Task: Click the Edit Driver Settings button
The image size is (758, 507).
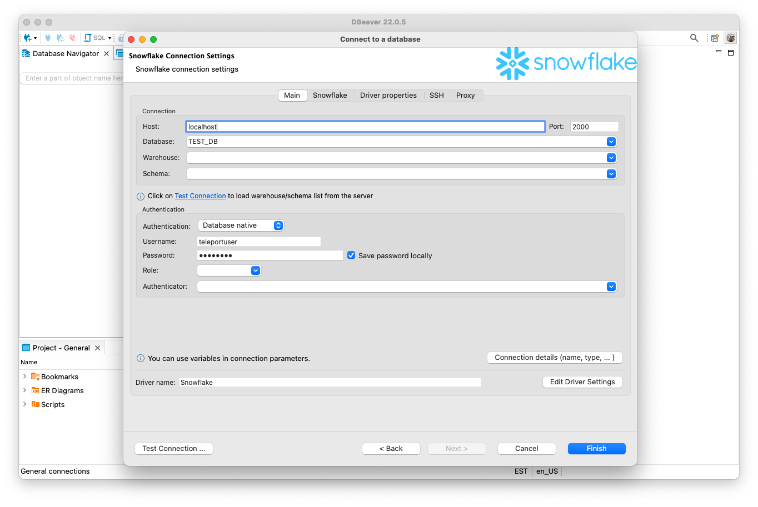Action: [x=582, y=382]
